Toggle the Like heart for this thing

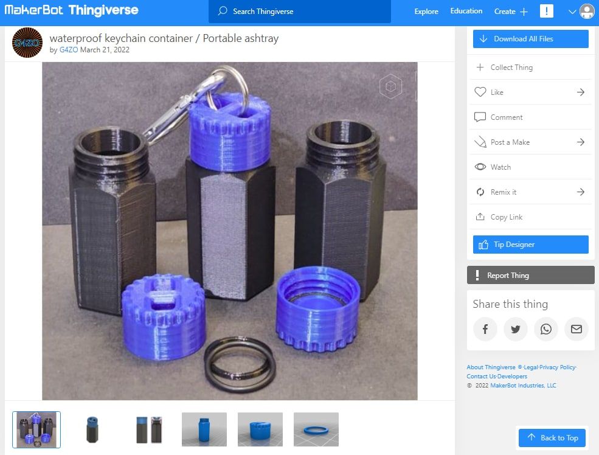click(x=480, y=92)
